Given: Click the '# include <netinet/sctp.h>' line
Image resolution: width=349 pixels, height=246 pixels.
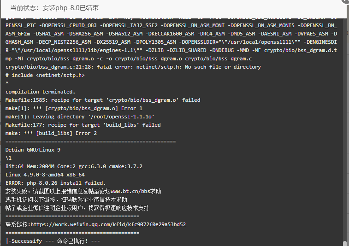Looking at the screenshot, I should click(x=45, y=75).
